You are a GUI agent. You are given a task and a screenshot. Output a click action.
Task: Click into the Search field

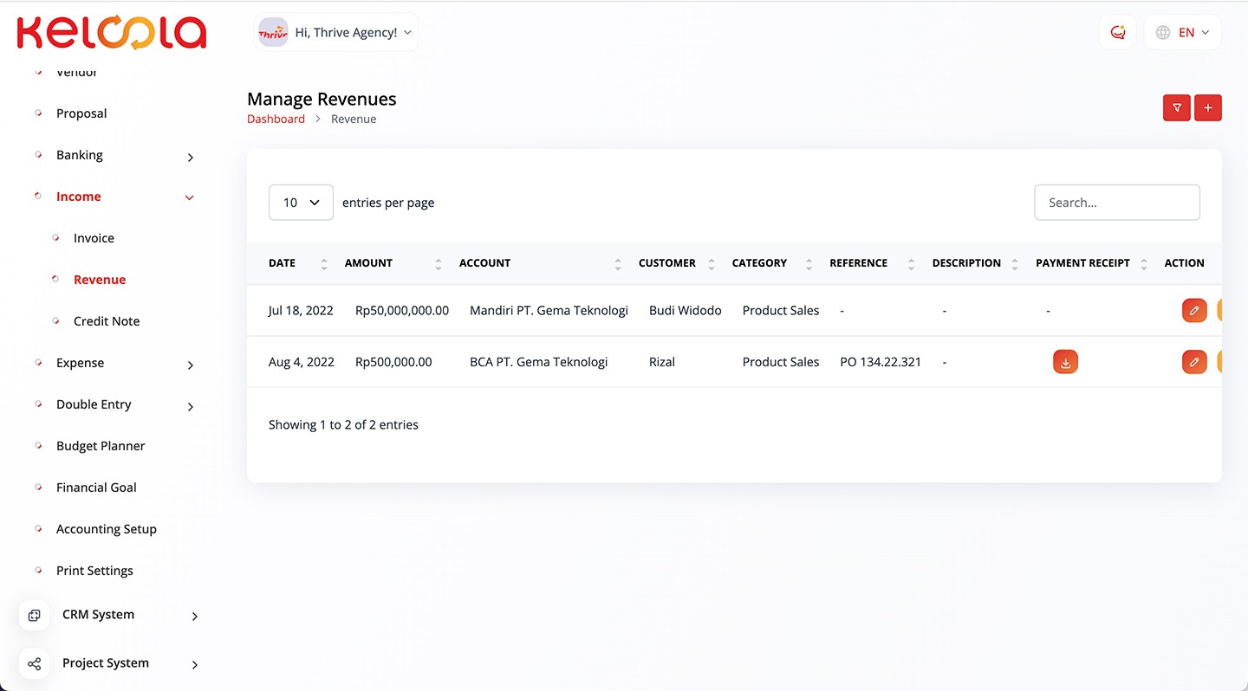[x=1116, y=203]
